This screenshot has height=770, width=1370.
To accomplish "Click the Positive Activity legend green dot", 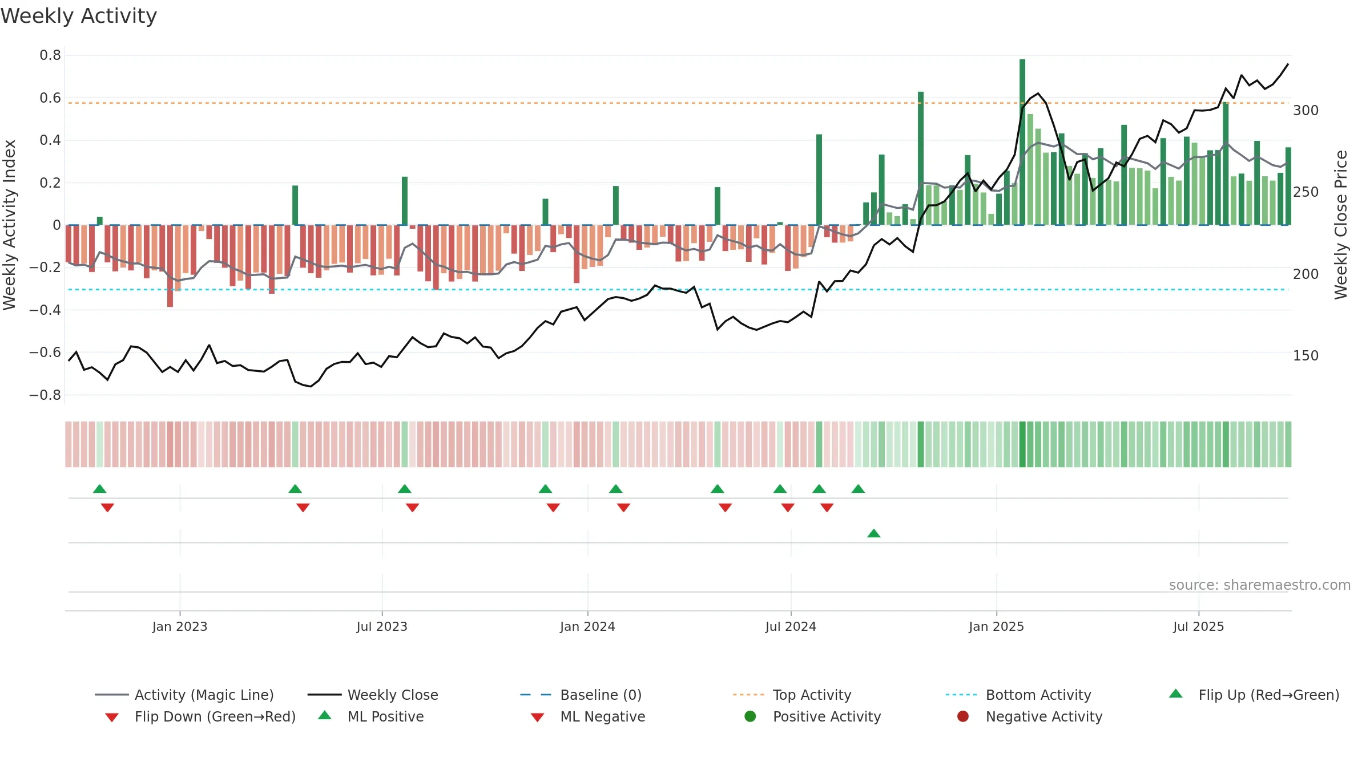I will [751, 716].
